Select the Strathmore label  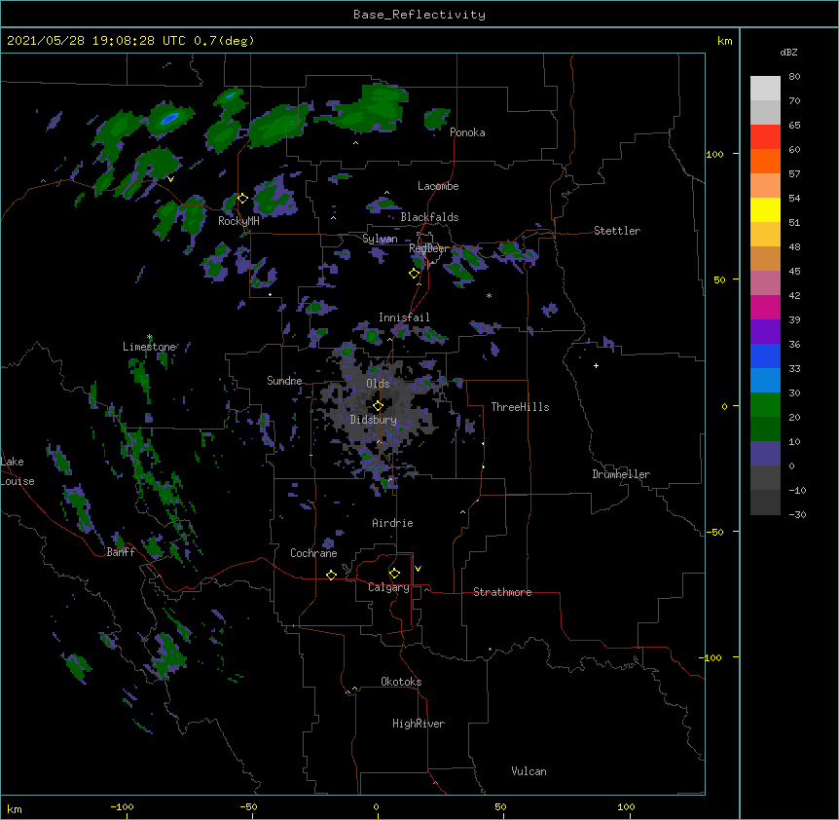click(502, 592)
